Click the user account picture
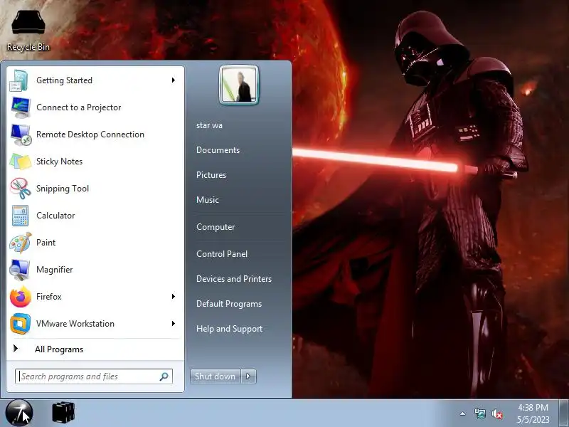 [x=239, y=85]
